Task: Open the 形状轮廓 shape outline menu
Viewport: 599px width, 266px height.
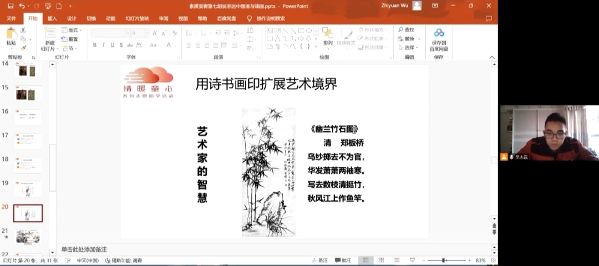Action: (x=373, y=39)
